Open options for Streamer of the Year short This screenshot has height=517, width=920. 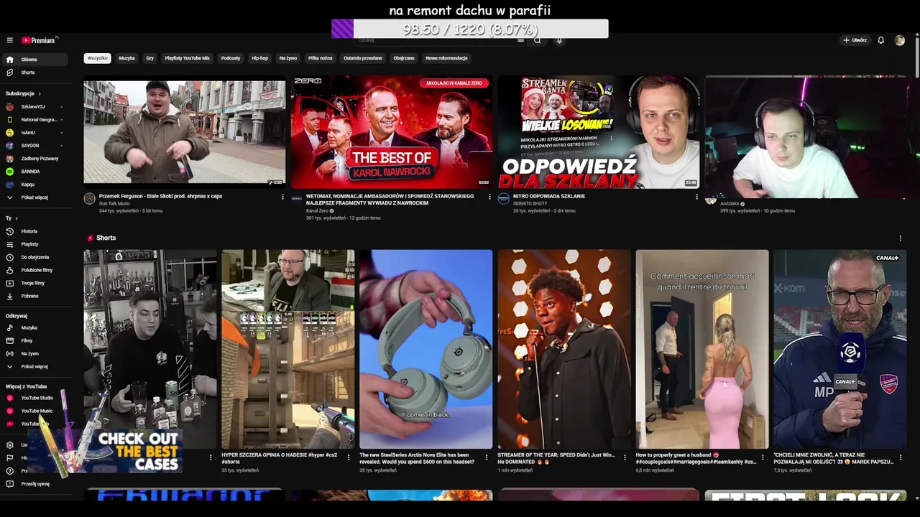pos(625,457)
